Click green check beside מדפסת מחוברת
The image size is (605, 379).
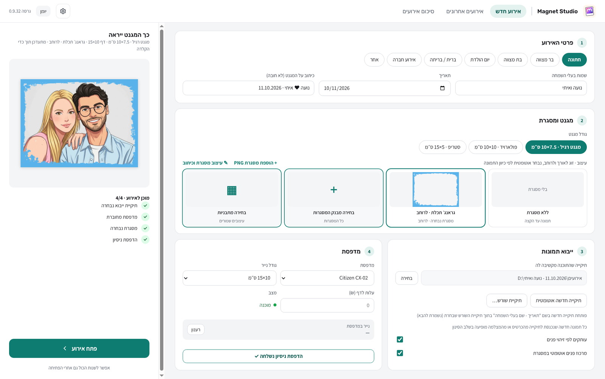point(146,217)
